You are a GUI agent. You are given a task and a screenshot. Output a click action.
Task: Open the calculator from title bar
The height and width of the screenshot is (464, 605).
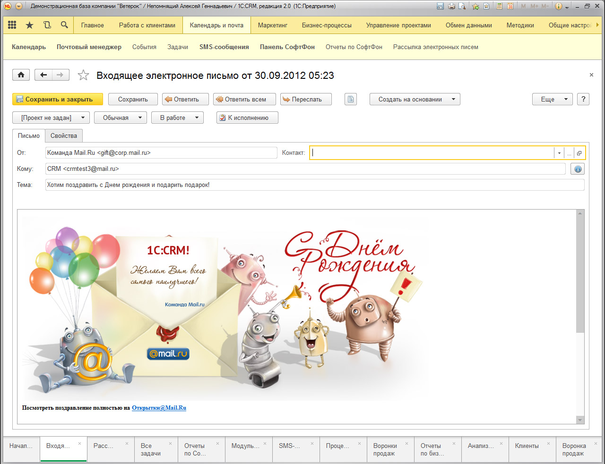tap(500, 6)
